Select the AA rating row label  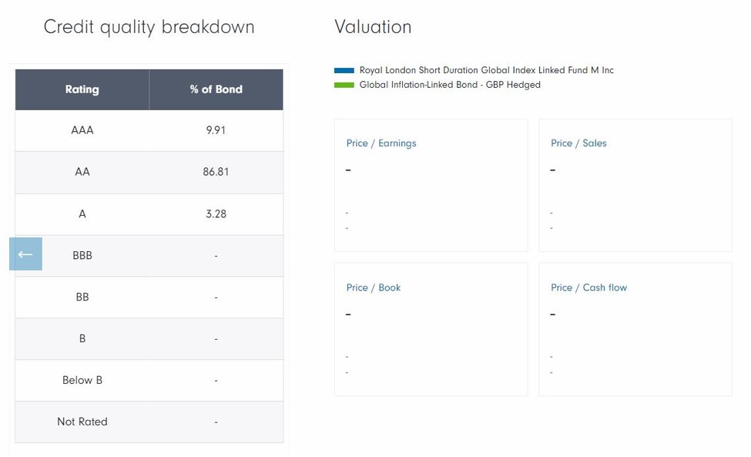click(x=82, y=172)
